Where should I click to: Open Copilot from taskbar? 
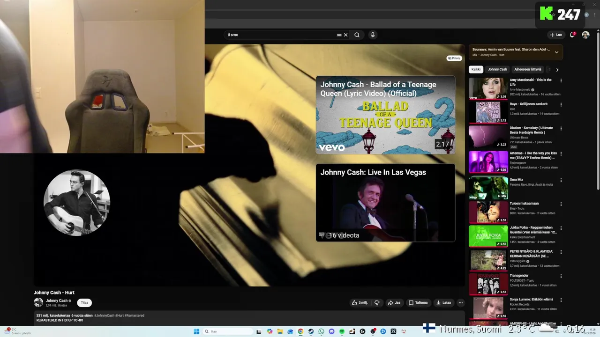(x=270, y=331)
